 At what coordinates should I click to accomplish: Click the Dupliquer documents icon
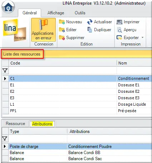pos(90,30)
